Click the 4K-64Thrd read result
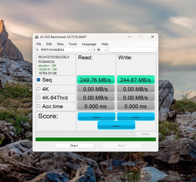The width and height of the screenshot is (196, 182). tap(96, 97)
